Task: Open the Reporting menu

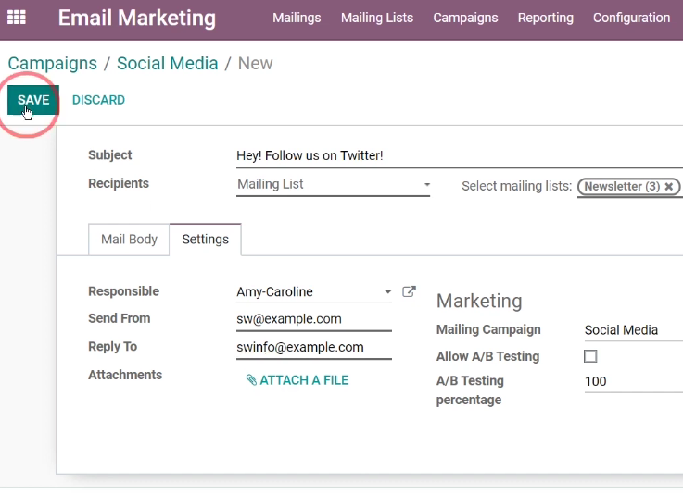Action: 545,18
